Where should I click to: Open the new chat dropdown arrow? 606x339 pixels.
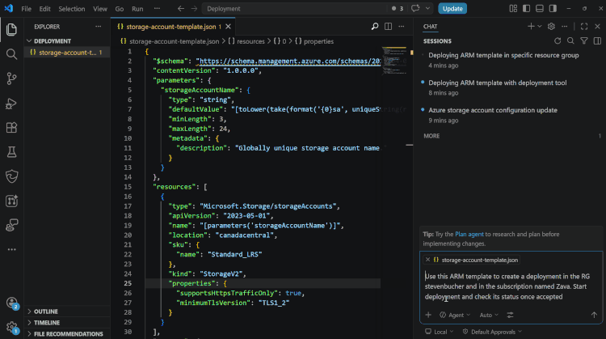click(x=540, y=27)
